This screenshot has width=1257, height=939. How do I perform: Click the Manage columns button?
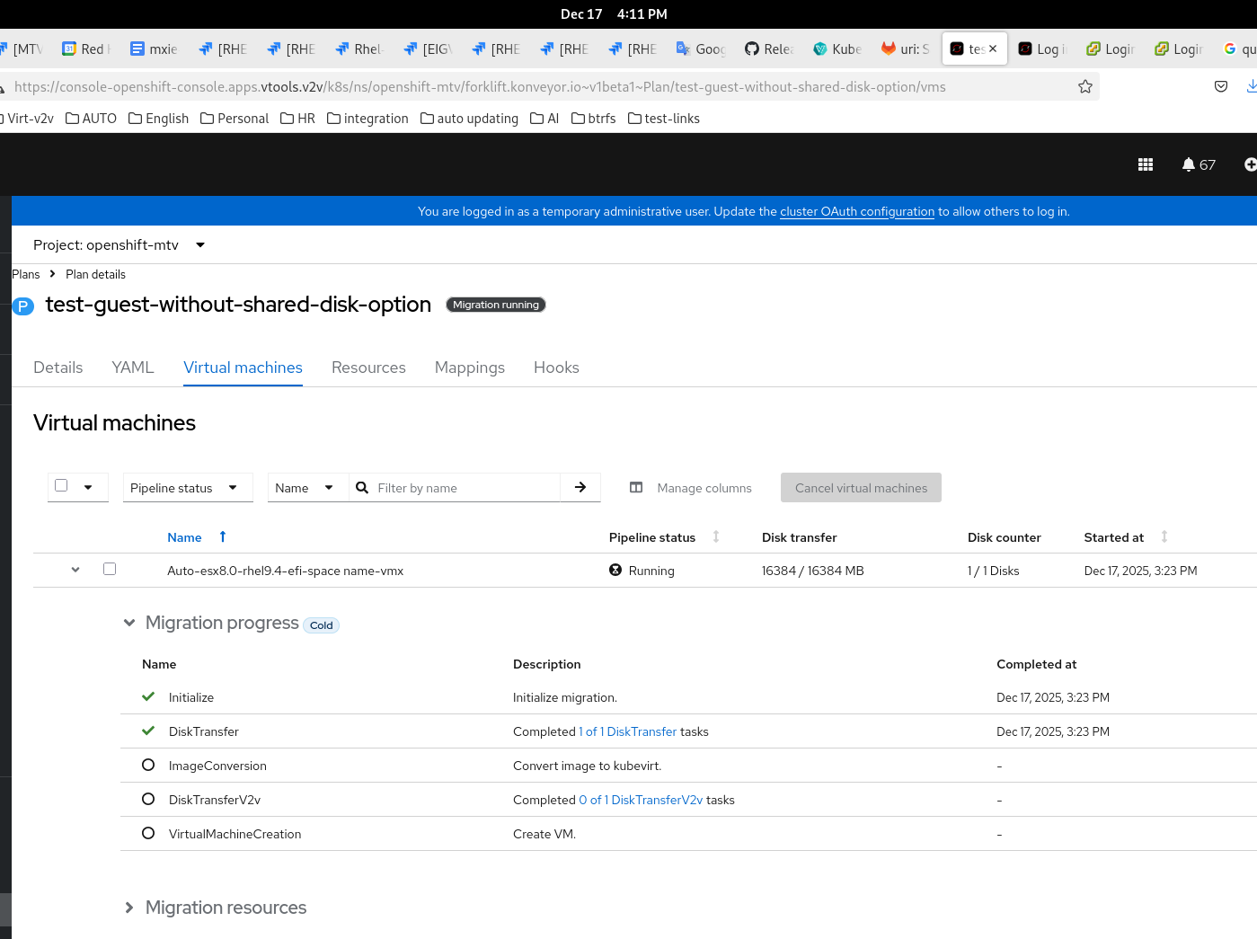(691, 488)
